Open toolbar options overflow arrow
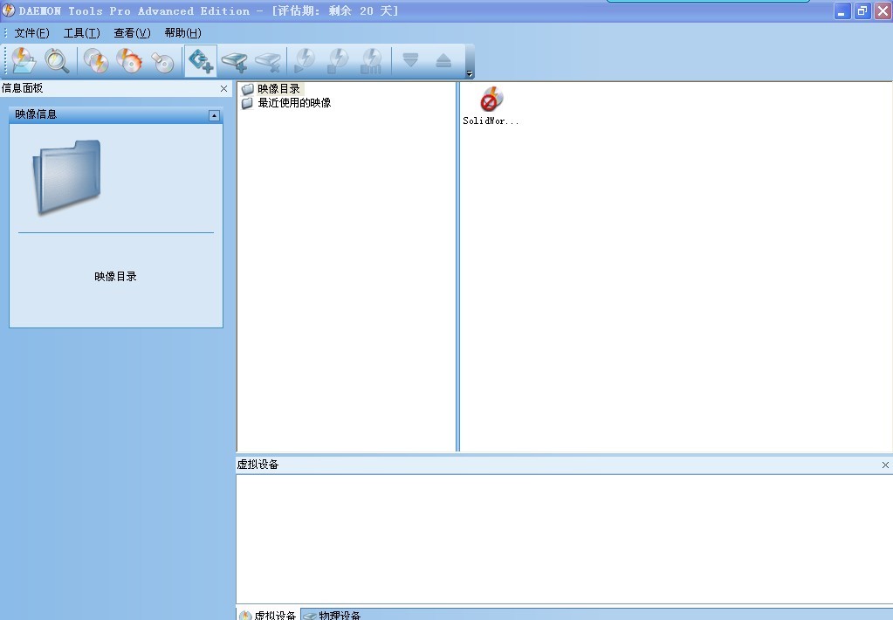This screenshot has width=893, height=620. (x=470, y=73)
